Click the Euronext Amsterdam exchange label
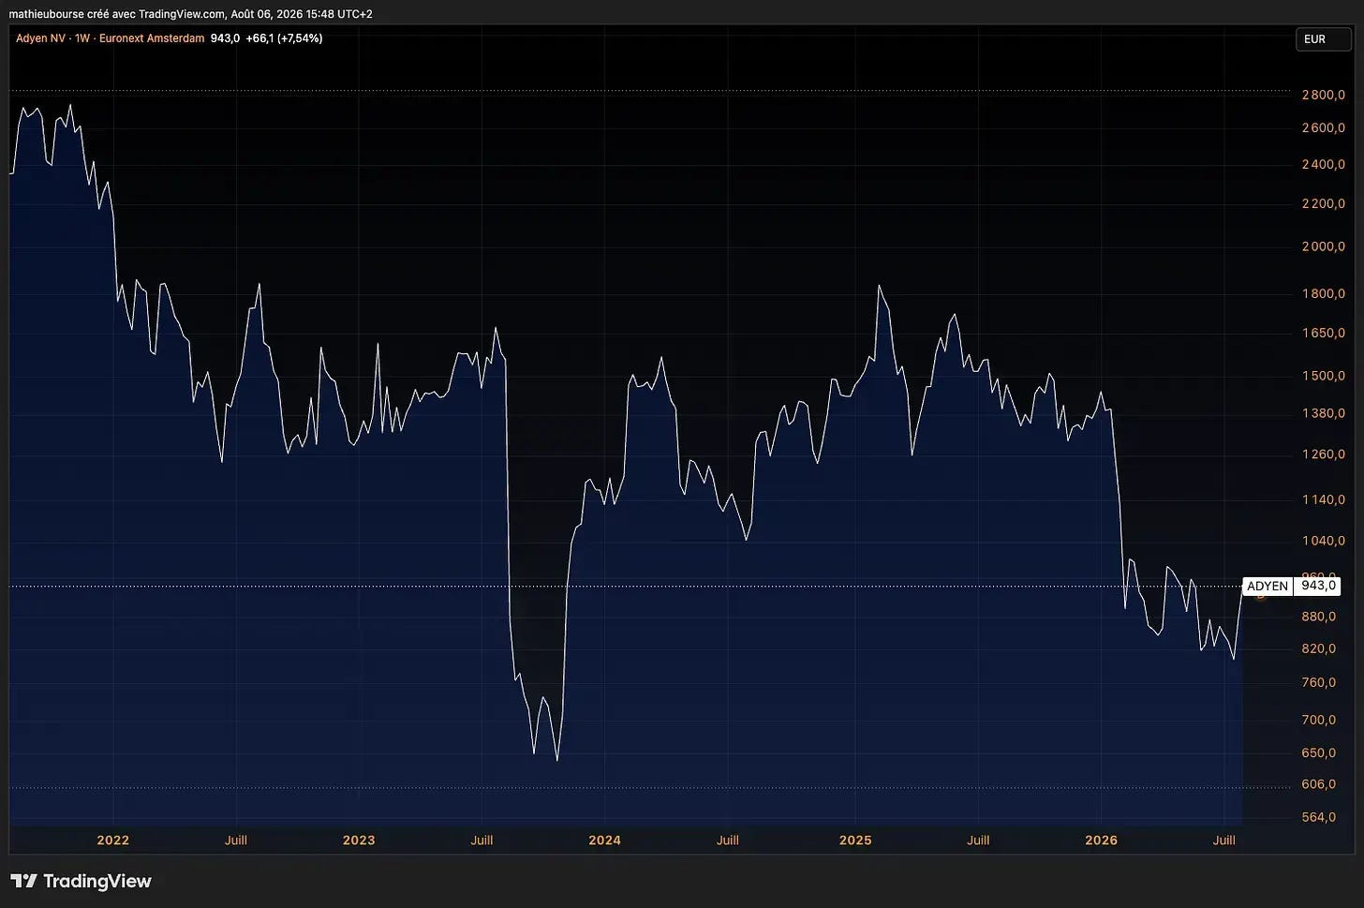 pos(152,38)
